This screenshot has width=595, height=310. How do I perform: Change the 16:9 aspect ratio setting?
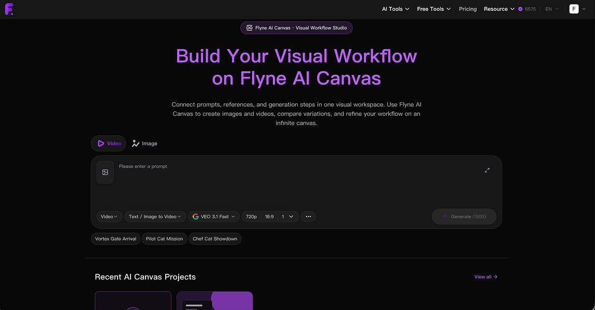click(x=269, y=216)
